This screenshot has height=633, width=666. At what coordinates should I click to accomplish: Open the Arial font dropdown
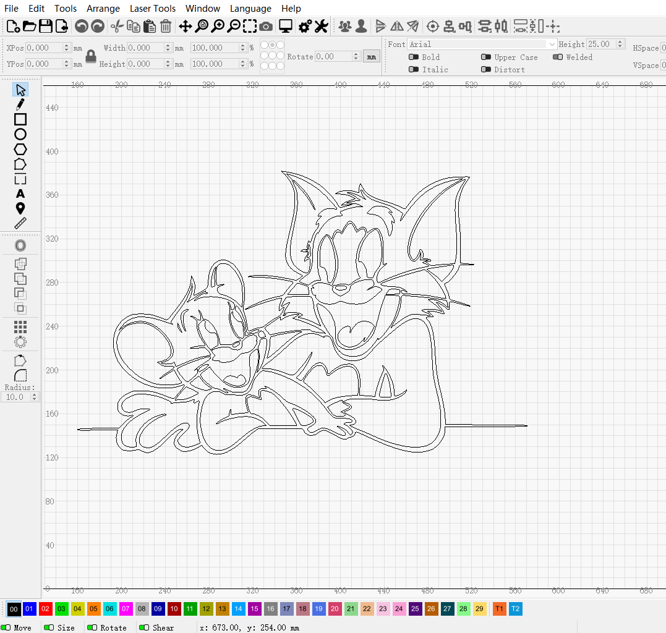point(551,44)
